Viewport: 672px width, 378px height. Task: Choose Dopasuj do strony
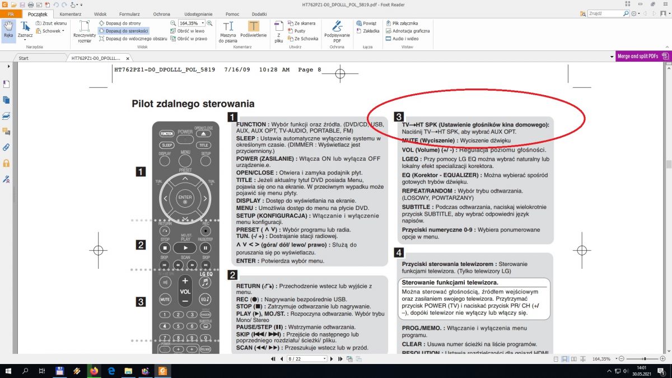point(119,23)
